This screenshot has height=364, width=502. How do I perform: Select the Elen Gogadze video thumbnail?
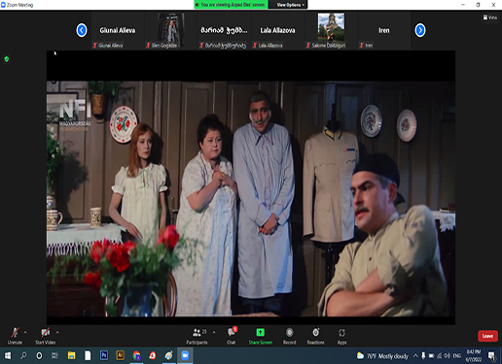pyautogui.click(x=170, y=31)
